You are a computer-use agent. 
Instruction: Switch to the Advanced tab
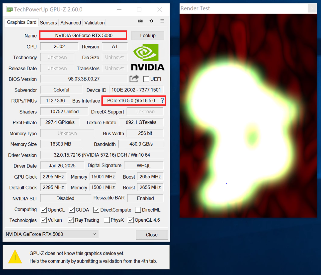tap(71, 23)
